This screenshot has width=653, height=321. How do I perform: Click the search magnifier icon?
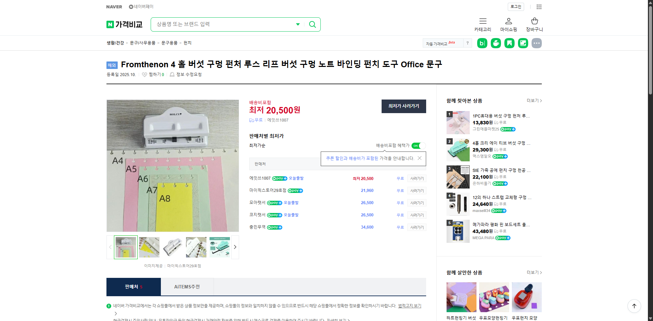click(312, 24)
